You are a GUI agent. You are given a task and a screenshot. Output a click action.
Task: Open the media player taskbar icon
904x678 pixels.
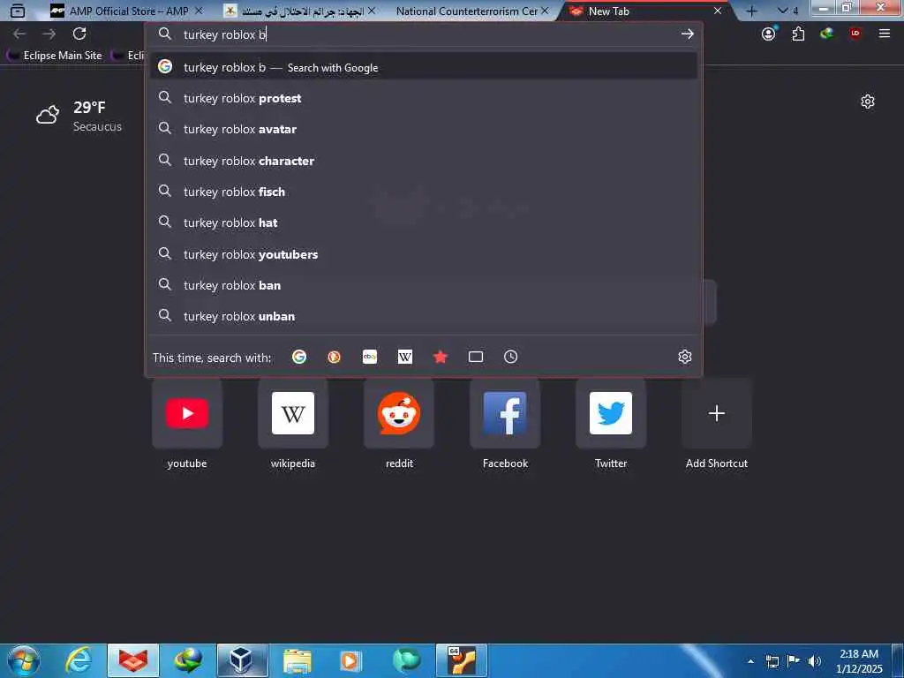click(350, 660)
